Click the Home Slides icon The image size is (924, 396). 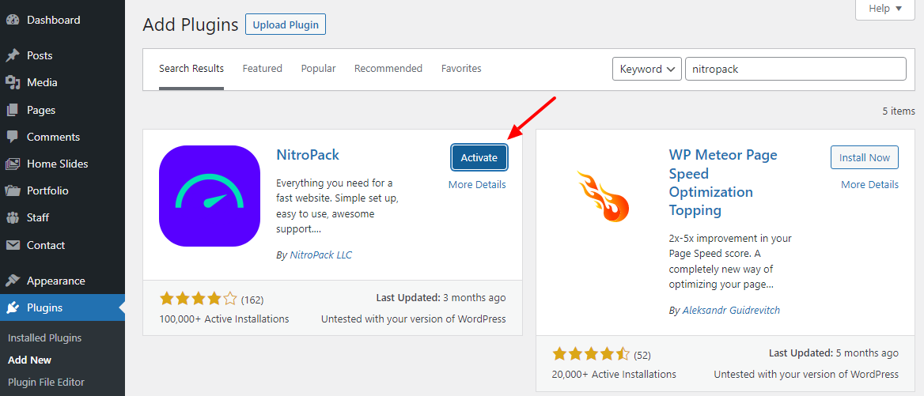tap(13, 164)
